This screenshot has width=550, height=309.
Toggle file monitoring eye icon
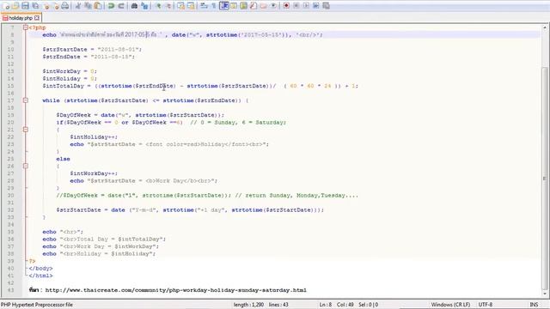[273, 6]
